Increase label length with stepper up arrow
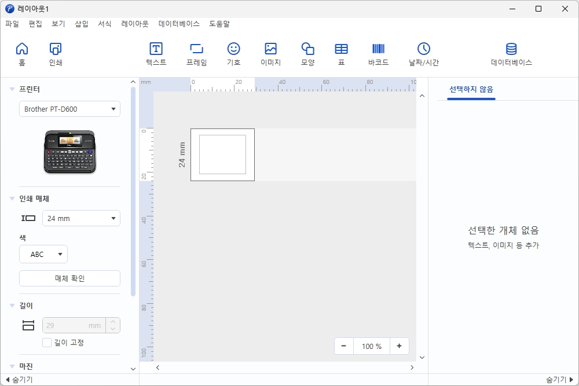579x386 pixels. point(113,322)
